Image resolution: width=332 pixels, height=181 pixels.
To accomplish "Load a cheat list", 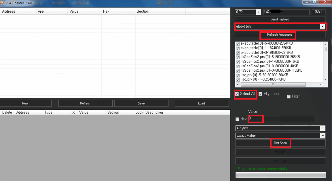I will click(202, 103).
